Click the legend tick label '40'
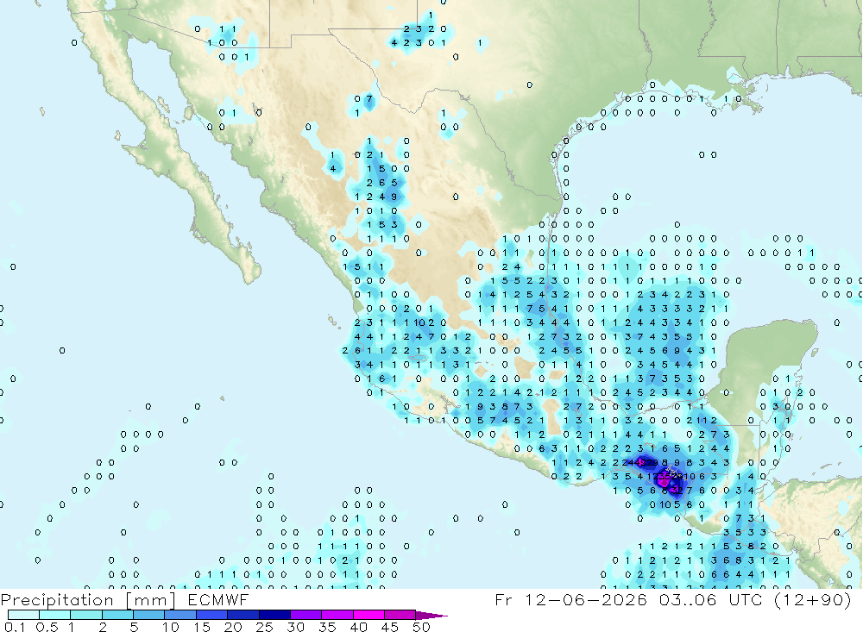 pos(359,627)
